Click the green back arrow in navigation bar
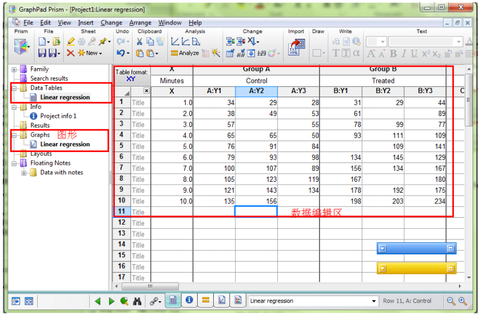The image size is (479, 315). pyautogui.click(x=98, y=301)
